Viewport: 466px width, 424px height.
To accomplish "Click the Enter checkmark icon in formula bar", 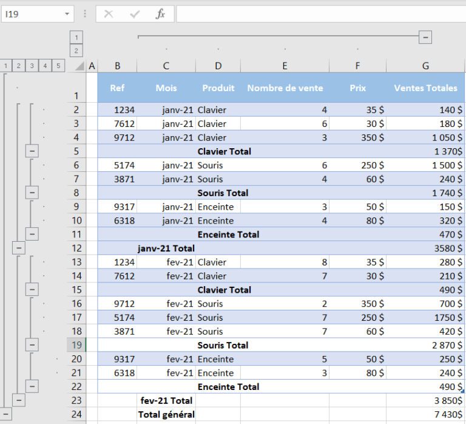I will pyautogui.click(x=134, y=14).
